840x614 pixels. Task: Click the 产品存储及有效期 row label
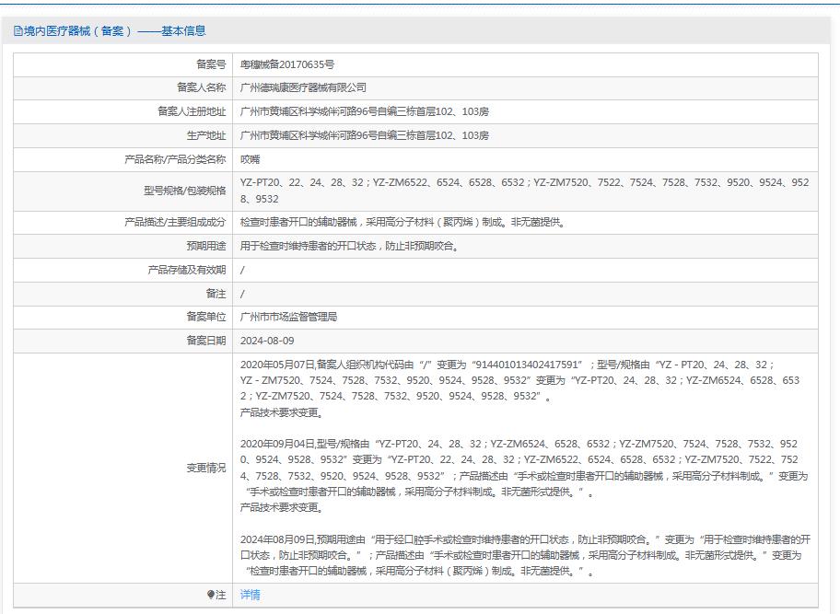186,270
